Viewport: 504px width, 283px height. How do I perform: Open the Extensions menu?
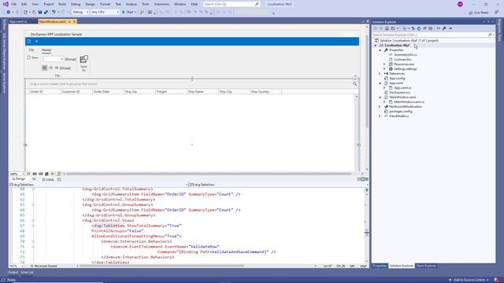pos(161,4)
